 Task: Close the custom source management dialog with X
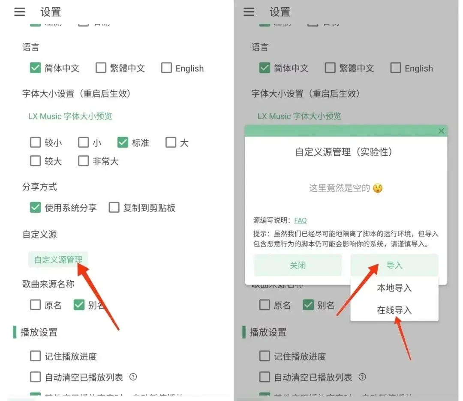(x=441, y=131)
